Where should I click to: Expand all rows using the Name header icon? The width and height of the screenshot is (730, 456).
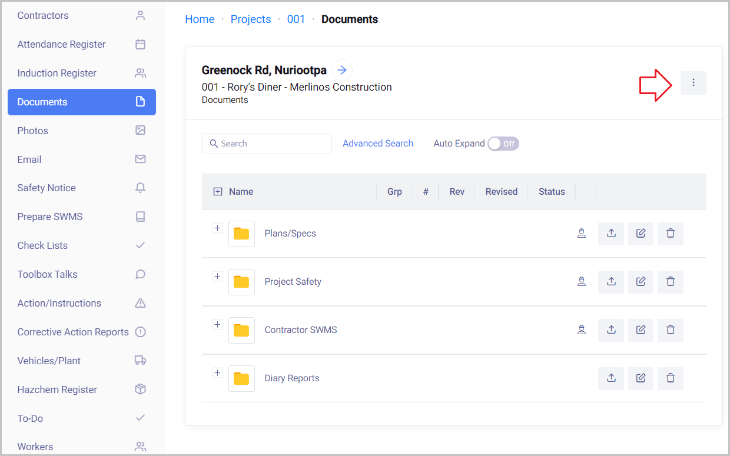pos(218,192)
